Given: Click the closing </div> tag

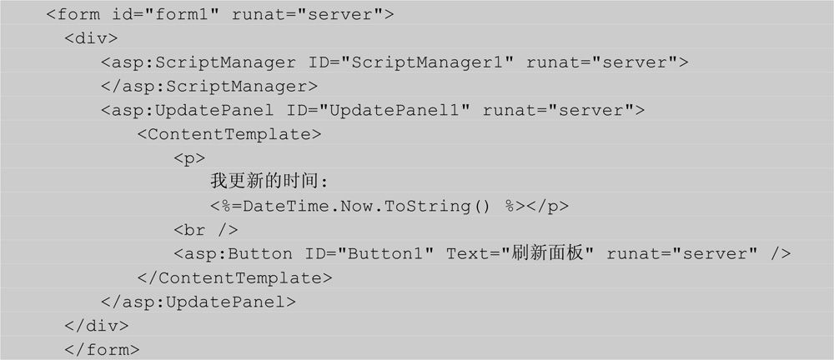Looking at the screenshot, I should [96, 326].
